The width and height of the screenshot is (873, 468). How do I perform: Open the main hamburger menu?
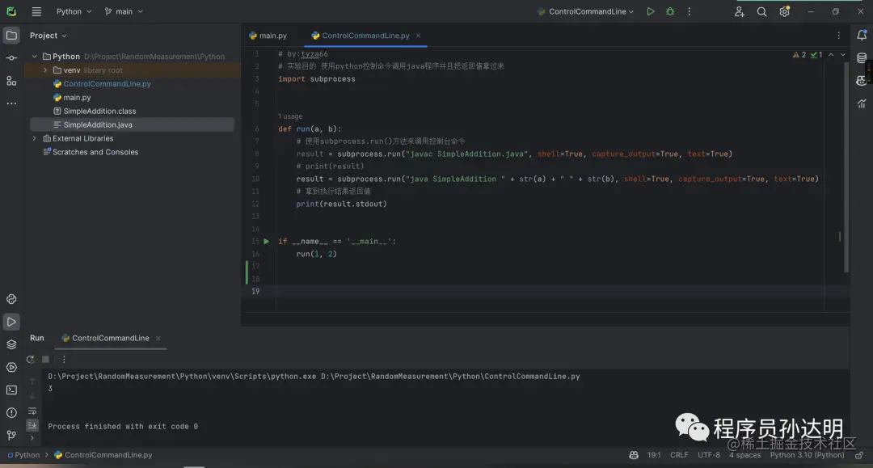[x=36, y=11]
